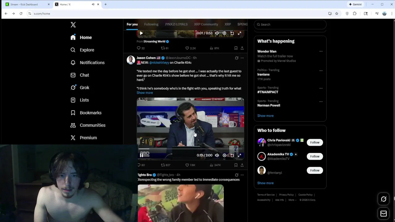Image resolution: width=395 pixels, height=222 pixels.
Task: Like Jason Cohen's post with 7.8K likes
Action: [190, 165]
